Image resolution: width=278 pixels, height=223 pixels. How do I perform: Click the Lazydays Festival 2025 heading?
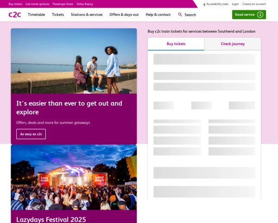tap(51, 219)
